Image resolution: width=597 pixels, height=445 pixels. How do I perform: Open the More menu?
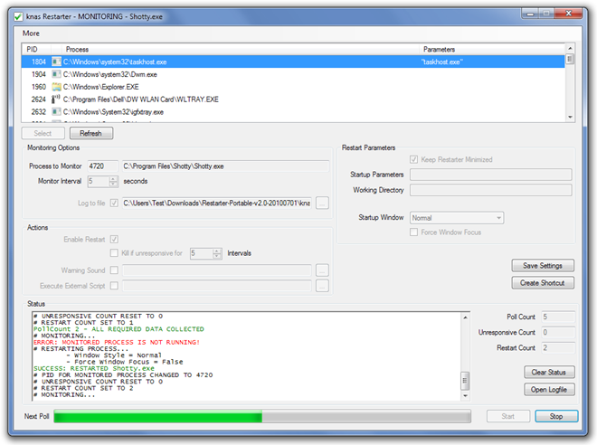31,33
